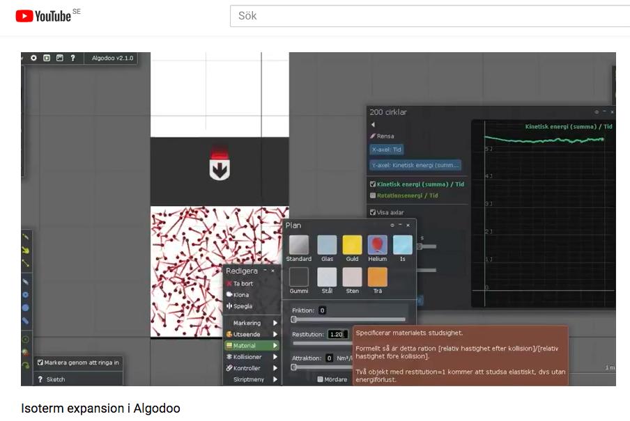
Task: Toggle Visa axlar checkbox
Action: pos(373,212)
